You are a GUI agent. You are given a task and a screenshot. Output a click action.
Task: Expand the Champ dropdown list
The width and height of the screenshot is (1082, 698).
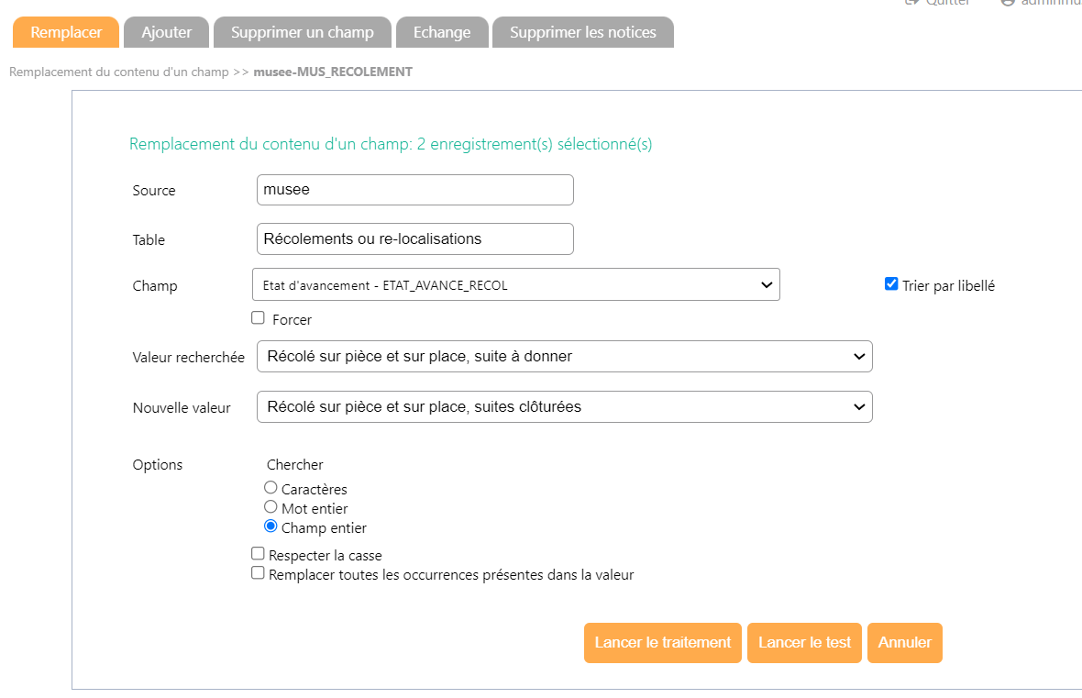pyautogui.click(x=515, y=285)
